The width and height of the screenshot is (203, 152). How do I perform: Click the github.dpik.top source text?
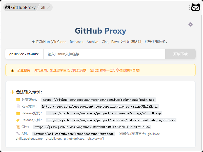[74, 139]
